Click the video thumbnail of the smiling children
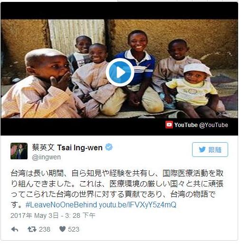The width and height of the screenshot is (241, 244). click(119, 68)
